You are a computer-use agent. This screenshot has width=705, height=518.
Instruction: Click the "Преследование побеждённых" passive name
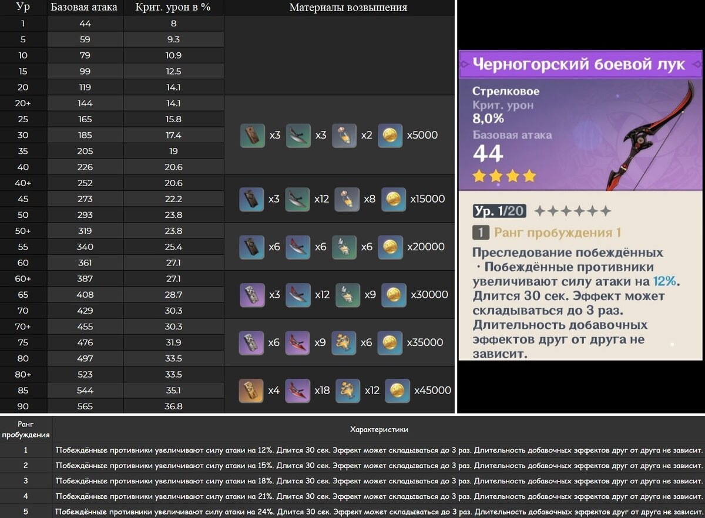click(568, 253)
